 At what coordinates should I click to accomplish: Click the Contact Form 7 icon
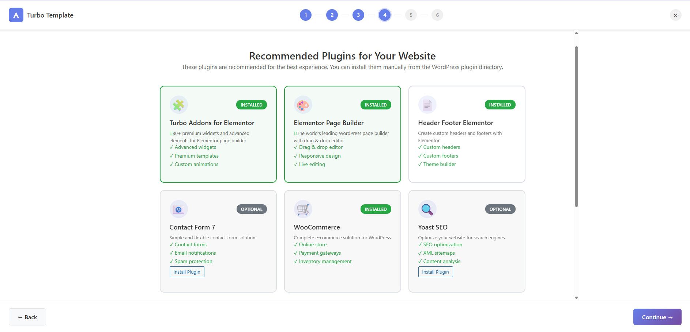click(179, 209)
